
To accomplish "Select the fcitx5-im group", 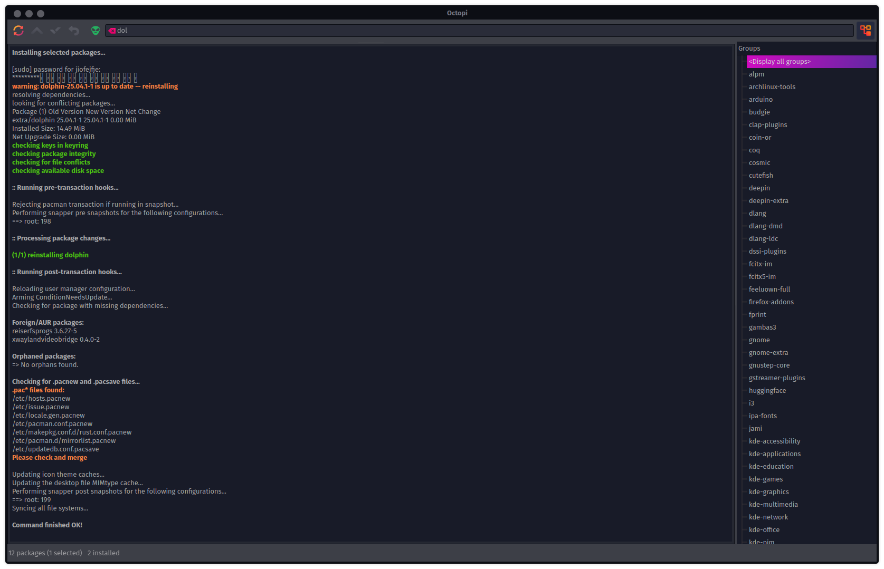I will tap(812, 277).
